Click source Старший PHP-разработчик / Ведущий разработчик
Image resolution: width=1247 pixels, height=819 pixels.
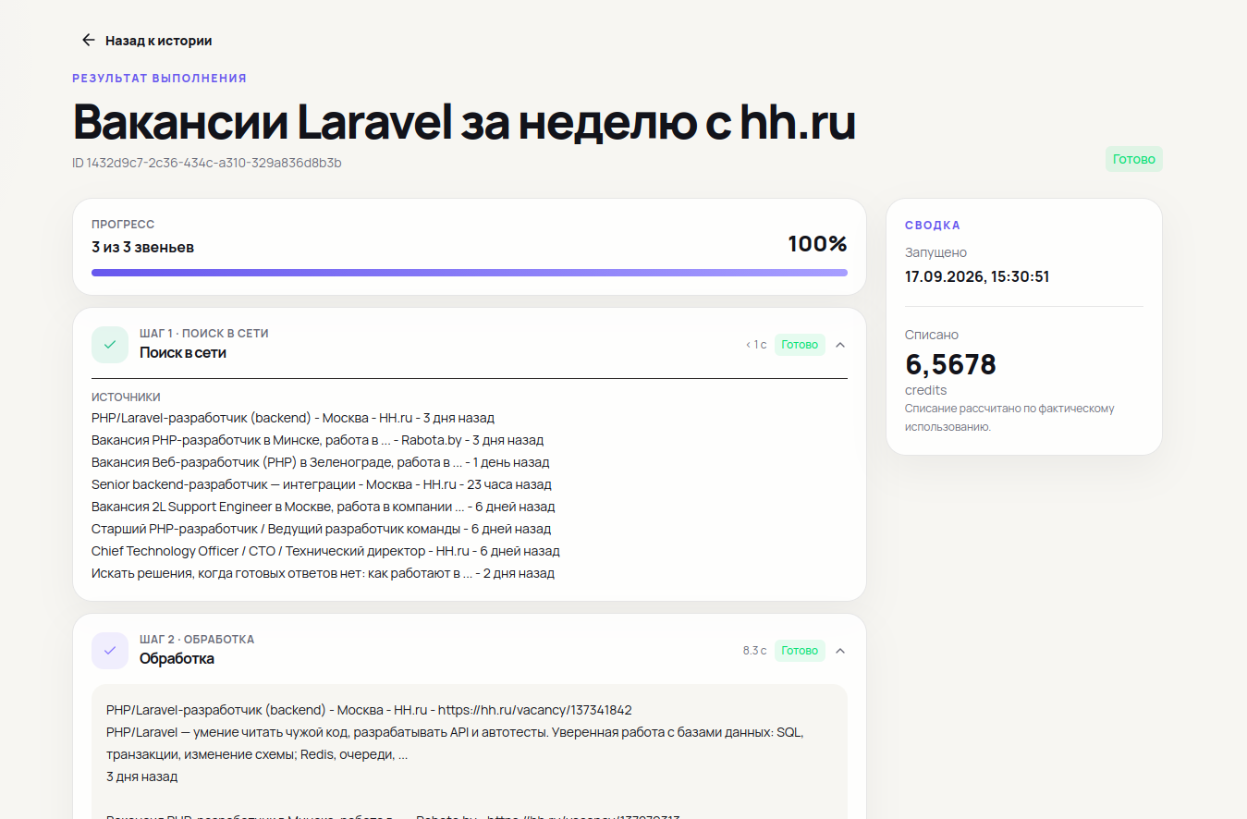click(322, 529)
